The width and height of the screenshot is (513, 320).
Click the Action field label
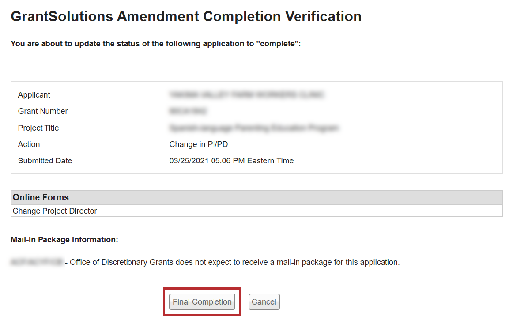[29, 144]
